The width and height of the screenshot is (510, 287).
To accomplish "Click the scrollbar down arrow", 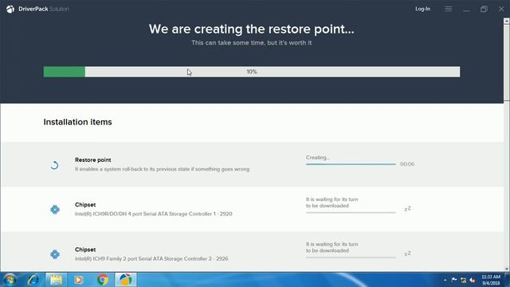I will 507,269.
